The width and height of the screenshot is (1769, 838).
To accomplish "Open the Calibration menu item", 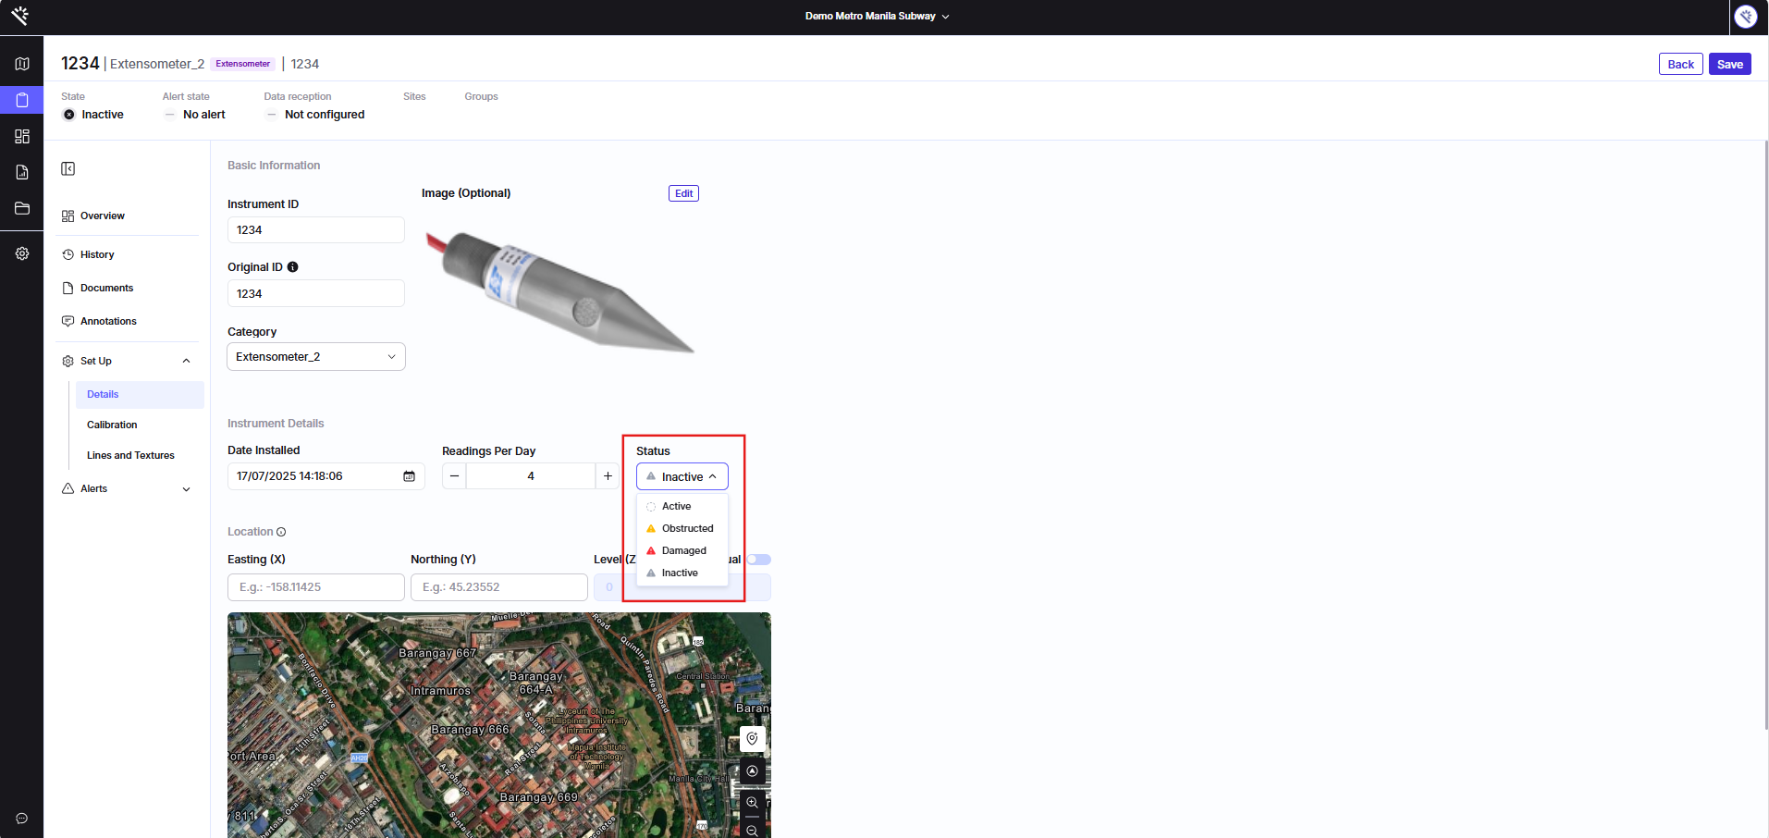I will tap(112, 425).
